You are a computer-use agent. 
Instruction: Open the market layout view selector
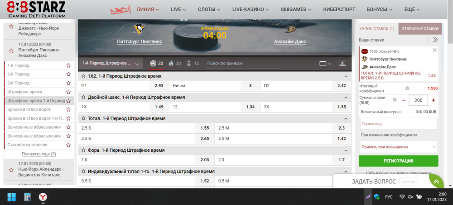click(325, 63)
